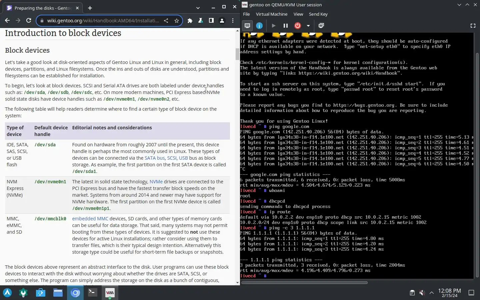Image resolution: width=480 pixels, height=300 pixels.
Task: Open Chrome tab search dropdown
Action: (x=198, y=8)
